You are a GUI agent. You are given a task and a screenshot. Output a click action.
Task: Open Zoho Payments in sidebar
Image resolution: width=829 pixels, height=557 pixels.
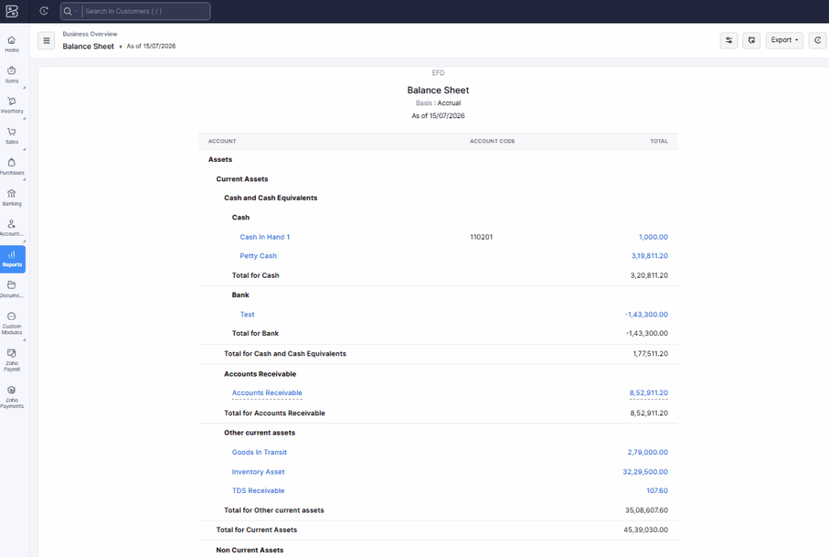pos(11,398)
